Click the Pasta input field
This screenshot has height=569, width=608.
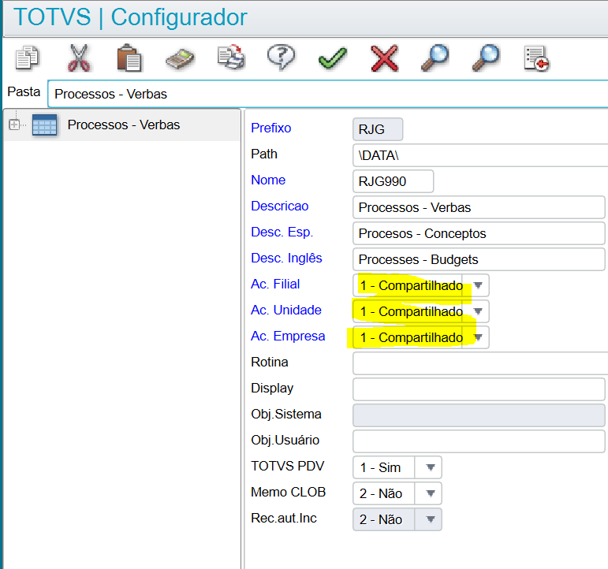(327, 94)
